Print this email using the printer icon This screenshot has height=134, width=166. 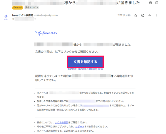(150, 3)
